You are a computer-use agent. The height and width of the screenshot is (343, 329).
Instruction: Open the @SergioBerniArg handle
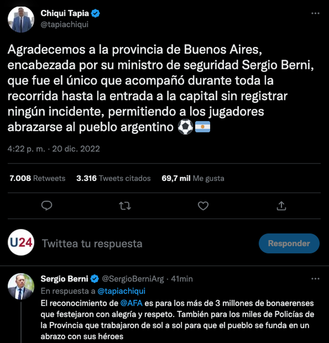[133, 279]
